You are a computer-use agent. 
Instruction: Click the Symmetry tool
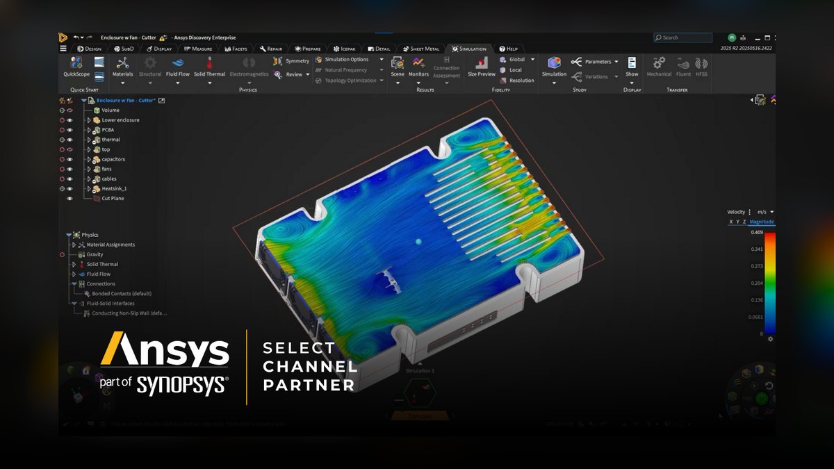tap(292, 61)
